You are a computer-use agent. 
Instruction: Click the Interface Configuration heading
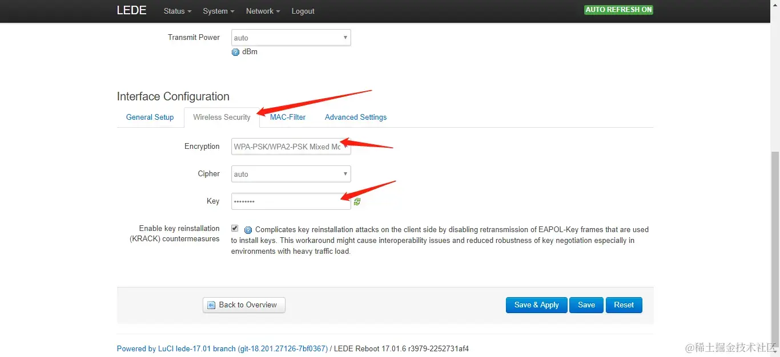[173, 96]
